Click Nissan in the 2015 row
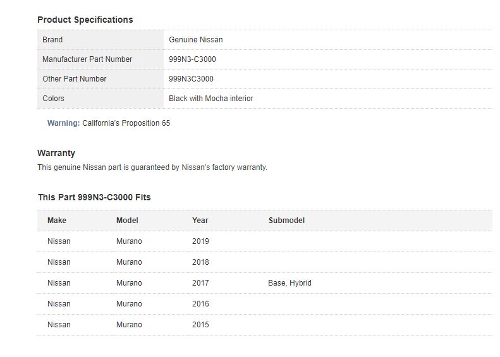This screenshot has height=357, width=500. pos(59,325)
